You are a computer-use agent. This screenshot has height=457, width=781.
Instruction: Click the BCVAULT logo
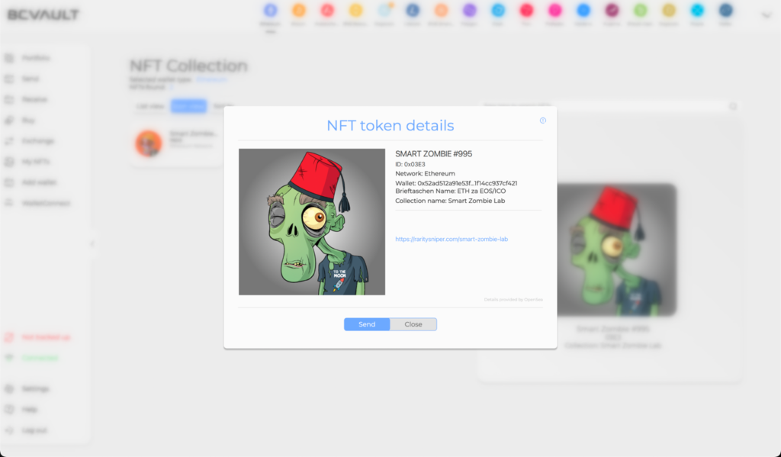[43, 15]
